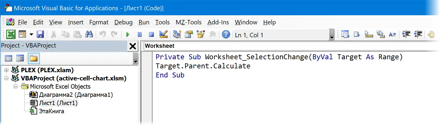Open the Format menu
The width and height of the screenshot is (440, 125).
[99, 22]
